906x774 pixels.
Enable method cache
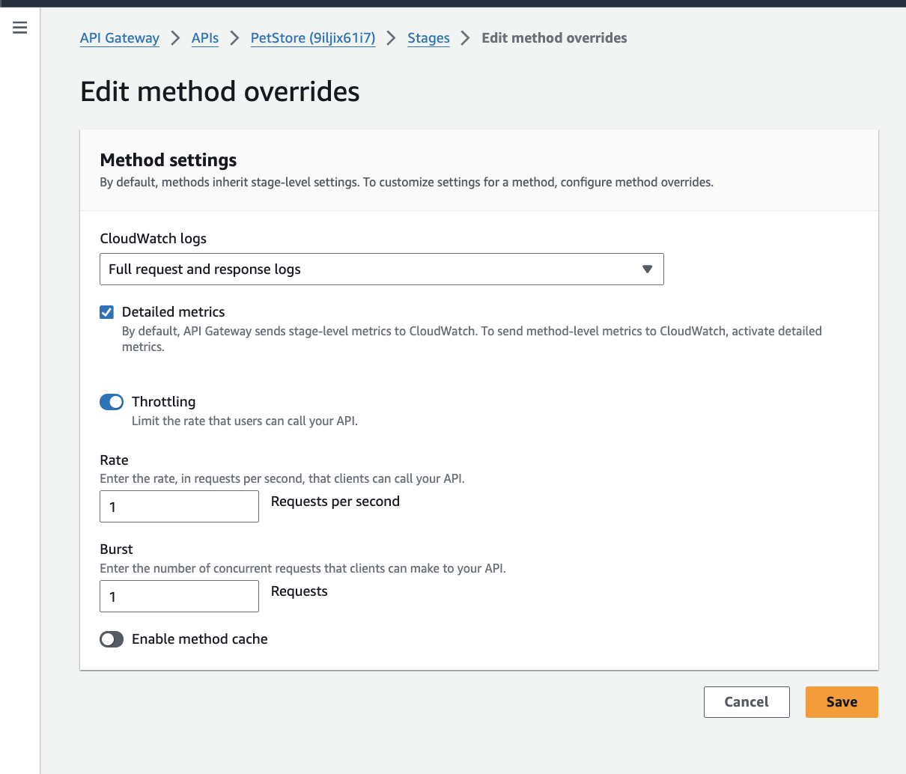coord(111,639)
